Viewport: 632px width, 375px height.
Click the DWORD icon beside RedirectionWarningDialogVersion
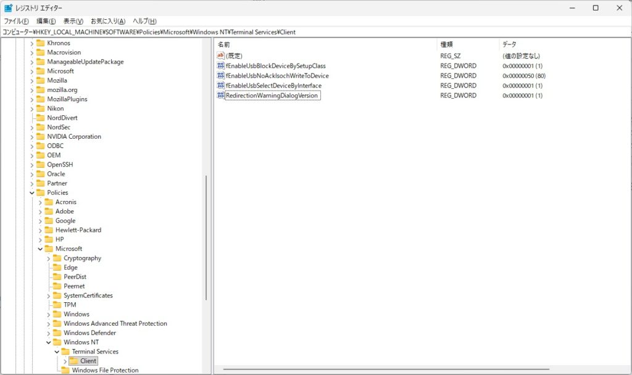(221, 96)
